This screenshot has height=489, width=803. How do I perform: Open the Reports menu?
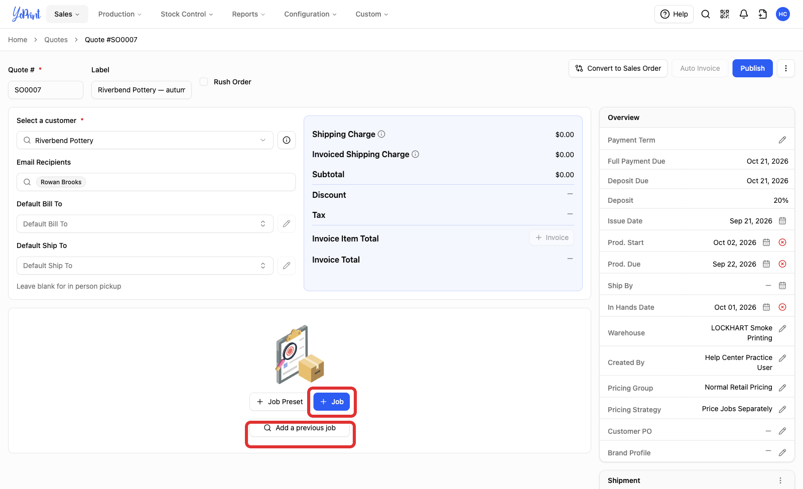[x=248, y=14]
